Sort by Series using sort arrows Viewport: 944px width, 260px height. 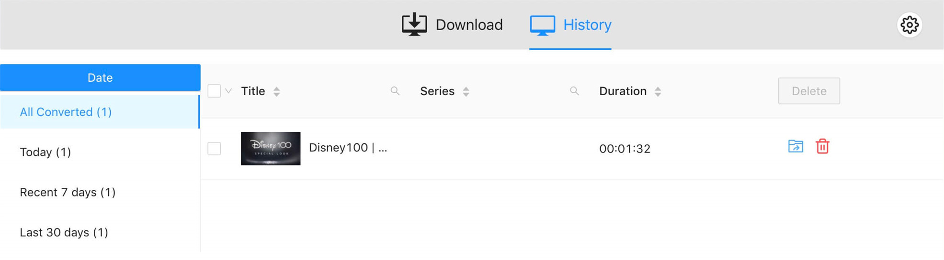pyautogui.click(x=466, y=91)
